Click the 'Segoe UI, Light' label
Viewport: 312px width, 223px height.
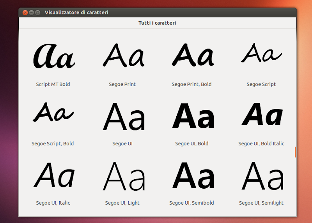pos(122,203)
